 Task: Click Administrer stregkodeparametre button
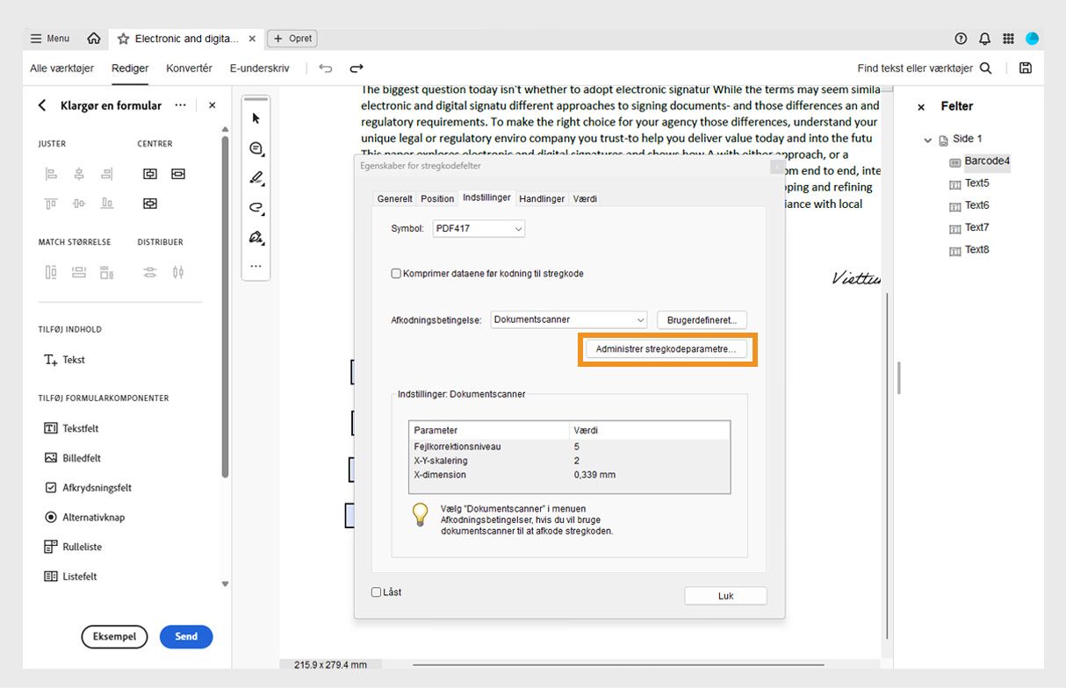tap(667, 349)
